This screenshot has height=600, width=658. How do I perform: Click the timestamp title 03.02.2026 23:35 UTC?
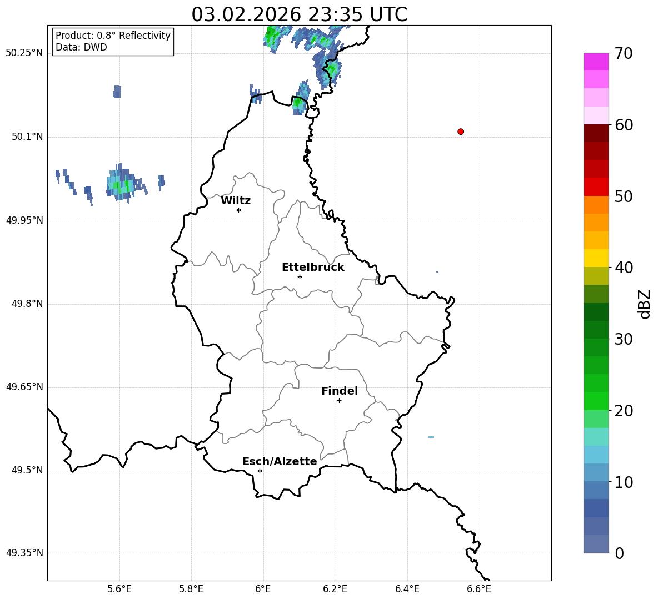point(299,14)
